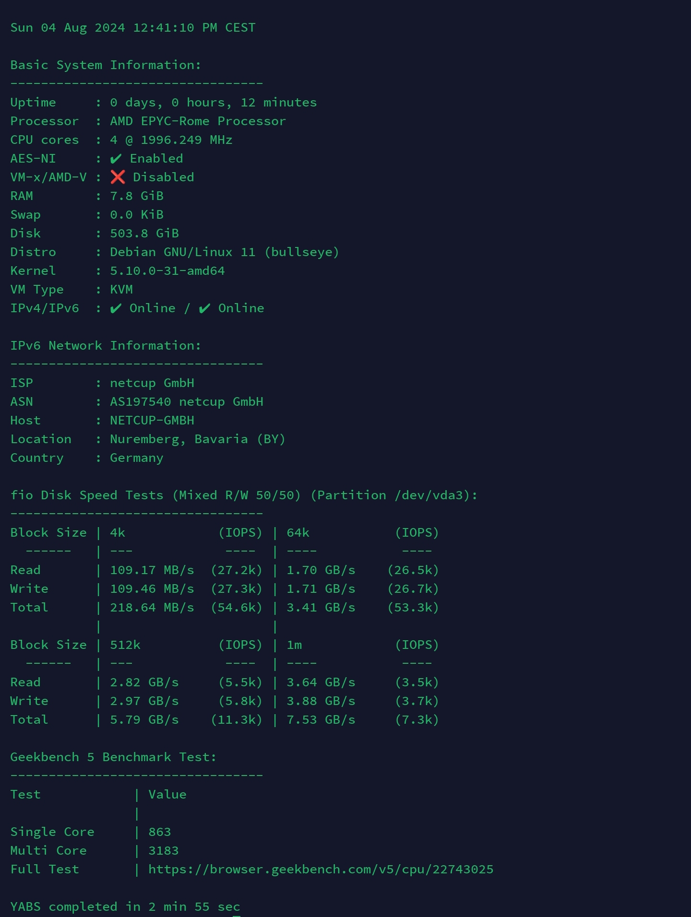Click the location 'Nuremberg, Bavaria (BY)'
The image size is (691, 917).
pos(198,439)
